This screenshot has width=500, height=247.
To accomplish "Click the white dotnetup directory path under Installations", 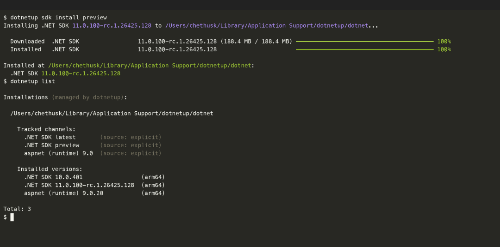I will [x=112, y=114].
